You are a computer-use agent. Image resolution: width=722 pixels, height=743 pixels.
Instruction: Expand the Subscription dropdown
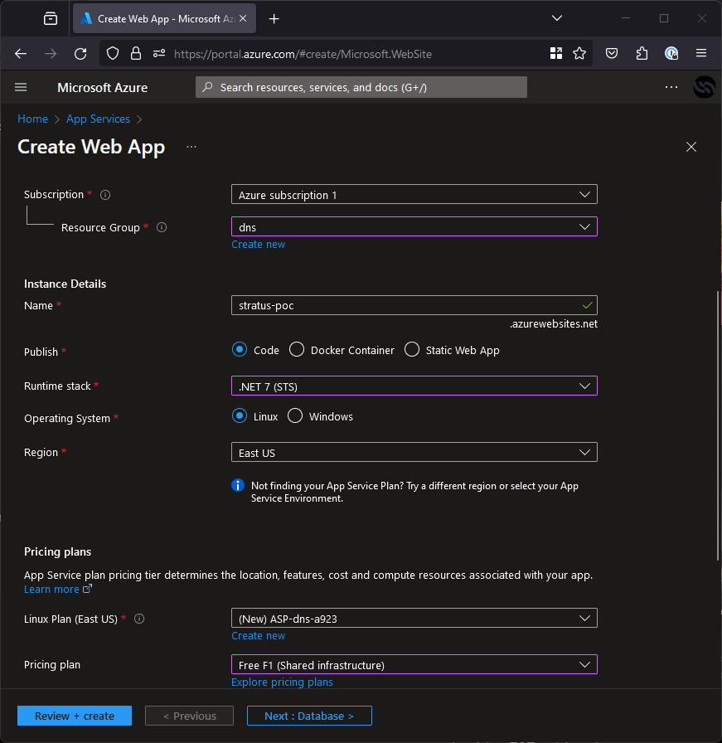tap(414, 194)
